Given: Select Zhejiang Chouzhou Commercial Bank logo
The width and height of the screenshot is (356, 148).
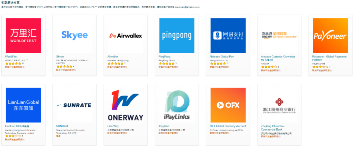Looking at the screenshot, I should pos(279,105).
